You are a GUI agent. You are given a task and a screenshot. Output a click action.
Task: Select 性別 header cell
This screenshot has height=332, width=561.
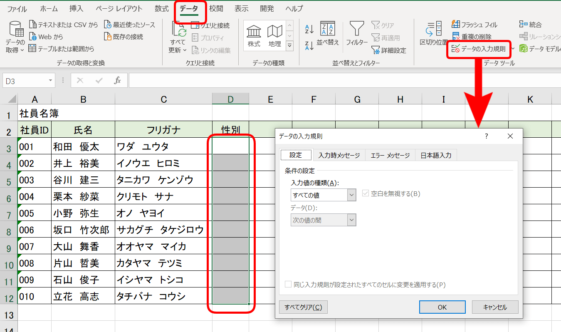click(x=231, y=129)
